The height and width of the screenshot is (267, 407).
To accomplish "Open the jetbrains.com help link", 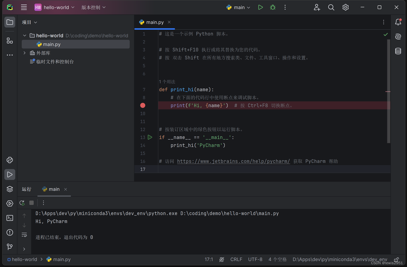I will click(233, 161).
